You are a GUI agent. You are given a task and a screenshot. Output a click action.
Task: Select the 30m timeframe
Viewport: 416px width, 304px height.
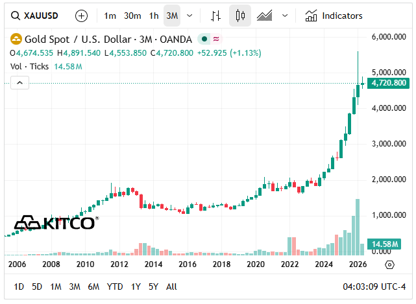pyautogui.click(x=132, y=16)
